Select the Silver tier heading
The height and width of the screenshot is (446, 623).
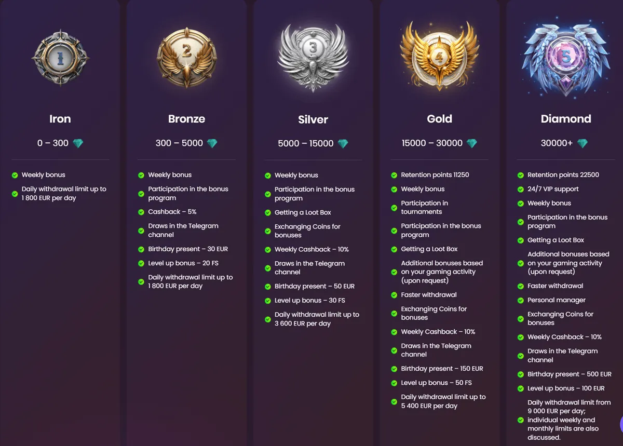tap(313, 119)
